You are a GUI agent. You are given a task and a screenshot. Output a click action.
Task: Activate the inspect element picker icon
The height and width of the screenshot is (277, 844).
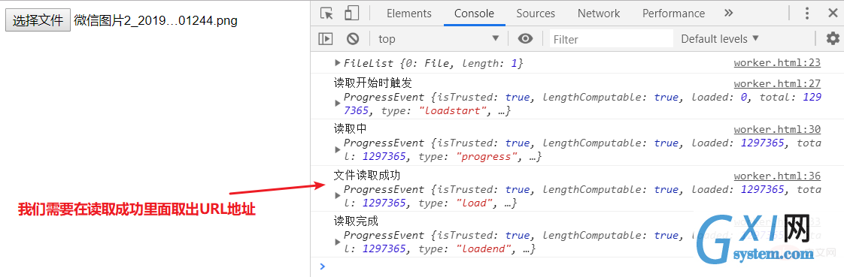[326, 14]
